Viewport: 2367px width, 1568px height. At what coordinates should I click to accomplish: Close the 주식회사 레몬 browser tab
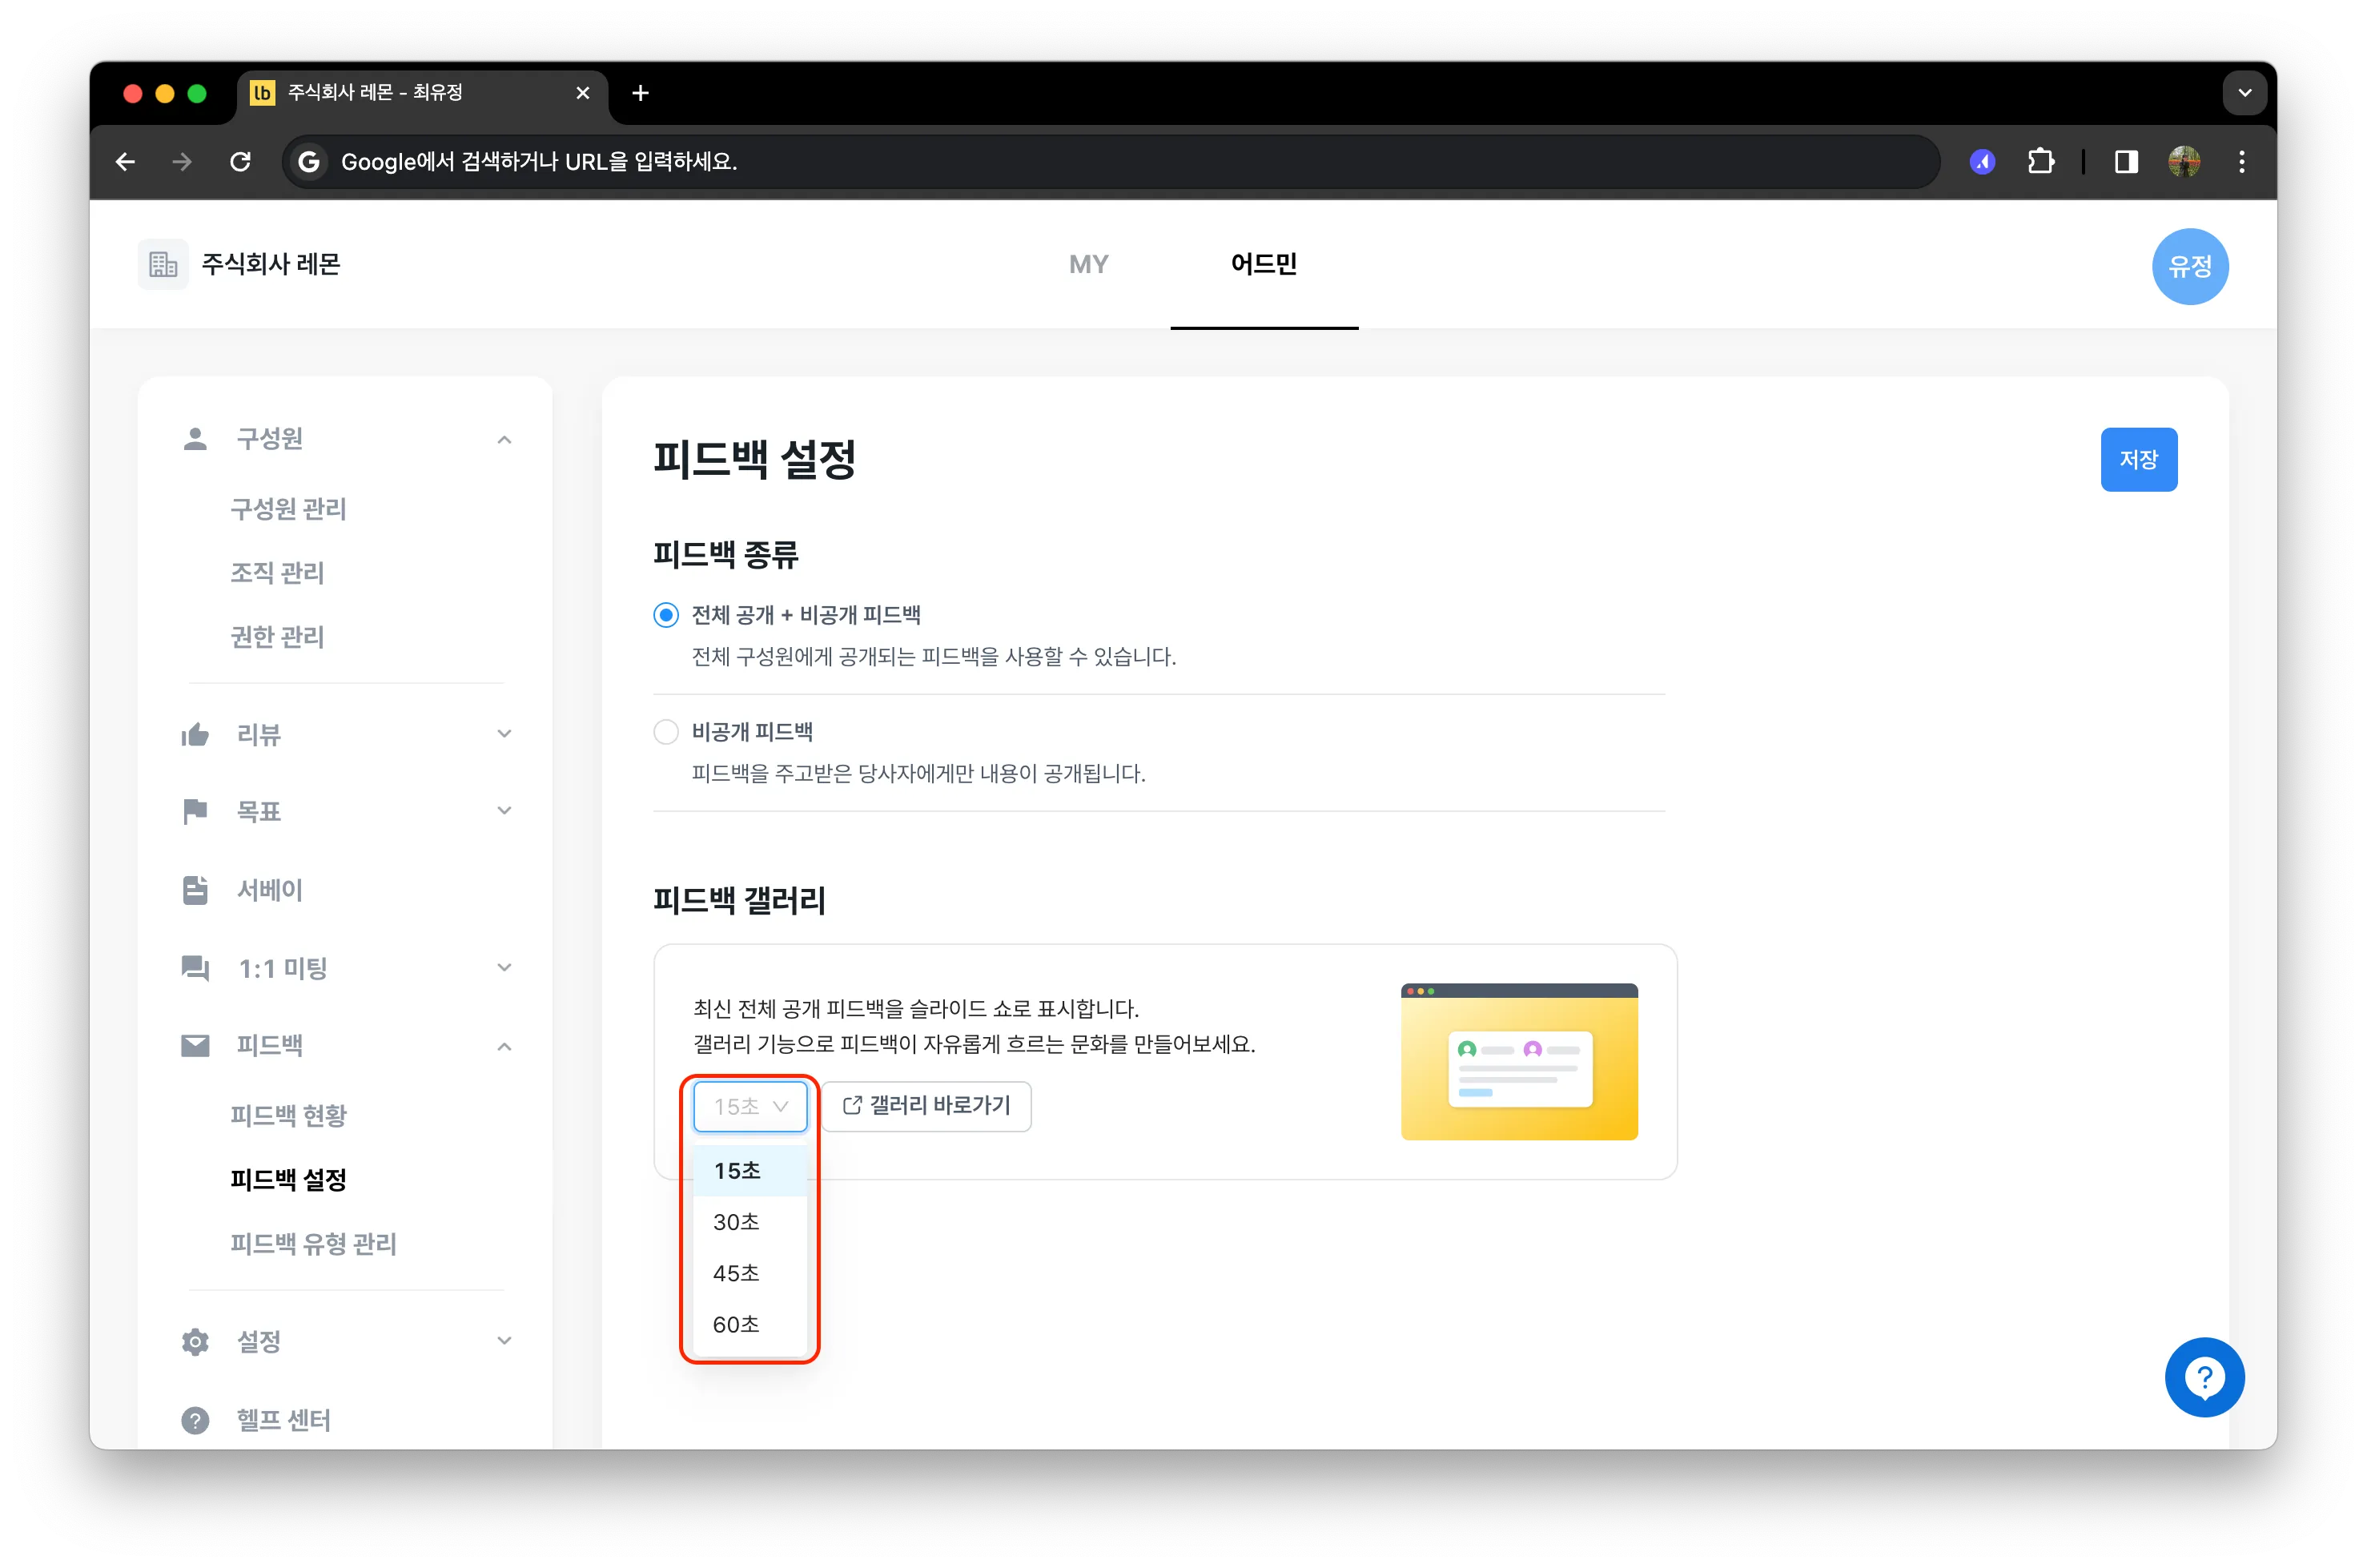tap(583, 93)
